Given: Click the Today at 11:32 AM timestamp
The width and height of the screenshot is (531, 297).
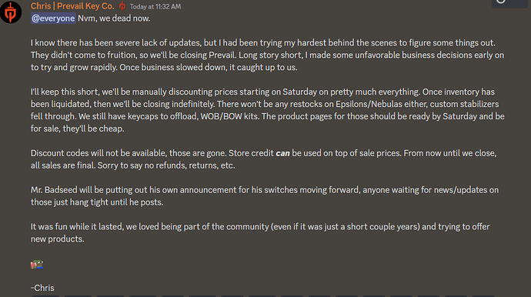Looking at the screenshot, I should pos(155,7).
